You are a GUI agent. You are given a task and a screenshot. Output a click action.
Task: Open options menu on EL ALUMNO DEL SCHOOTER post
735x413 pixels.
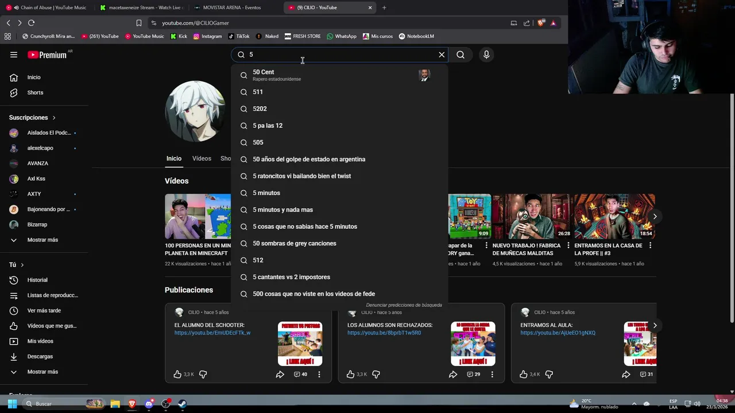[319, 374]
